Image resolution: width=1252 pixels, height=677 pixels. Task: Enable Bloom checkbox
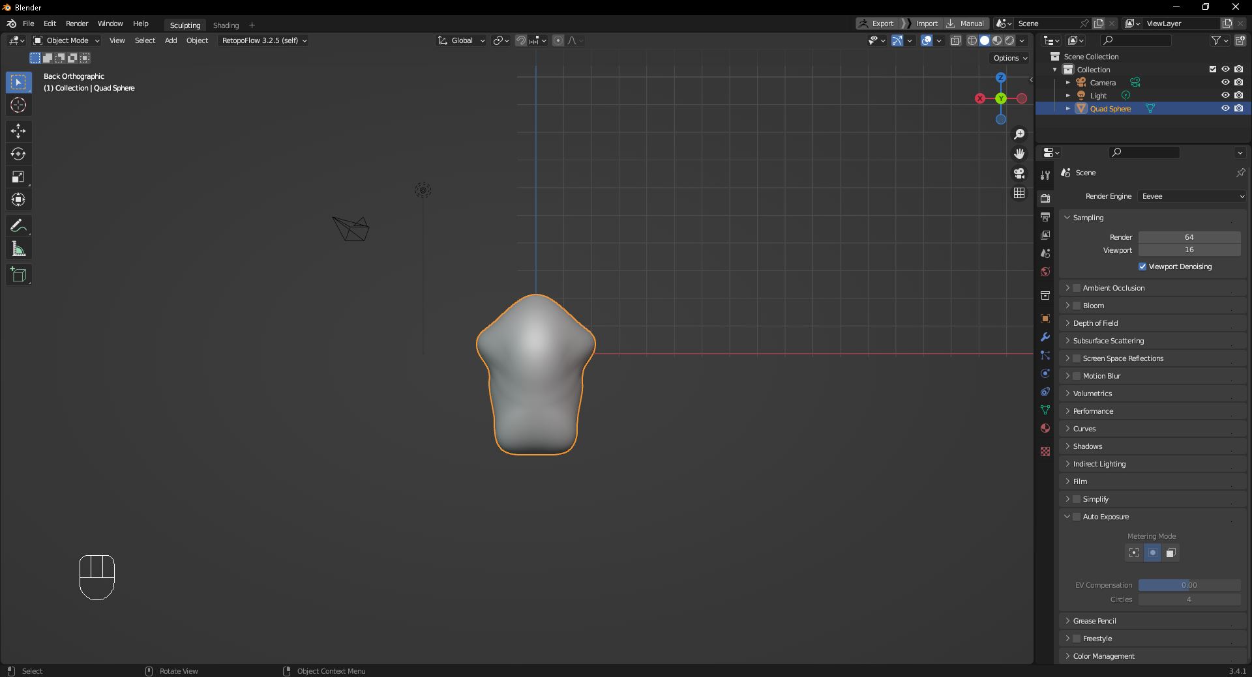click(x=1077, y=306)
